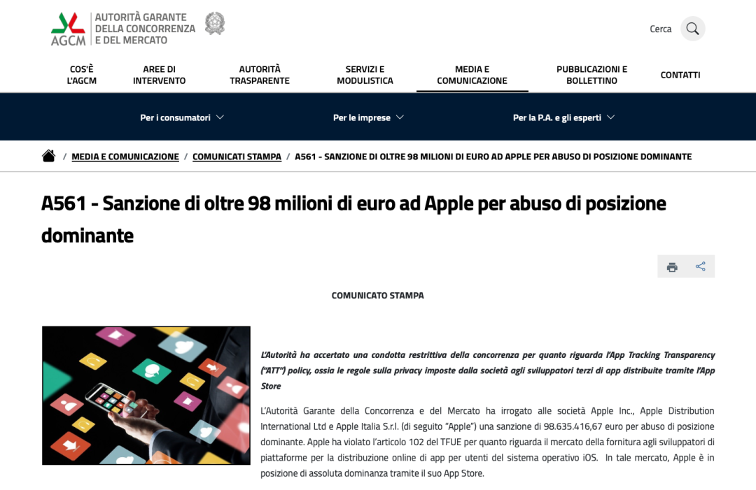Open the MEDIA E COMUNICAZIONE menu

[472, 75]
